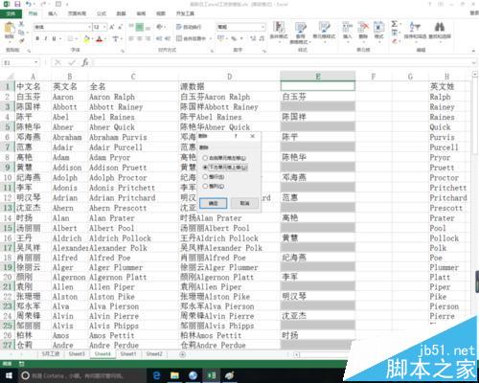
Task: Select shift cells left radio option
Action: [x=205, y=158]
